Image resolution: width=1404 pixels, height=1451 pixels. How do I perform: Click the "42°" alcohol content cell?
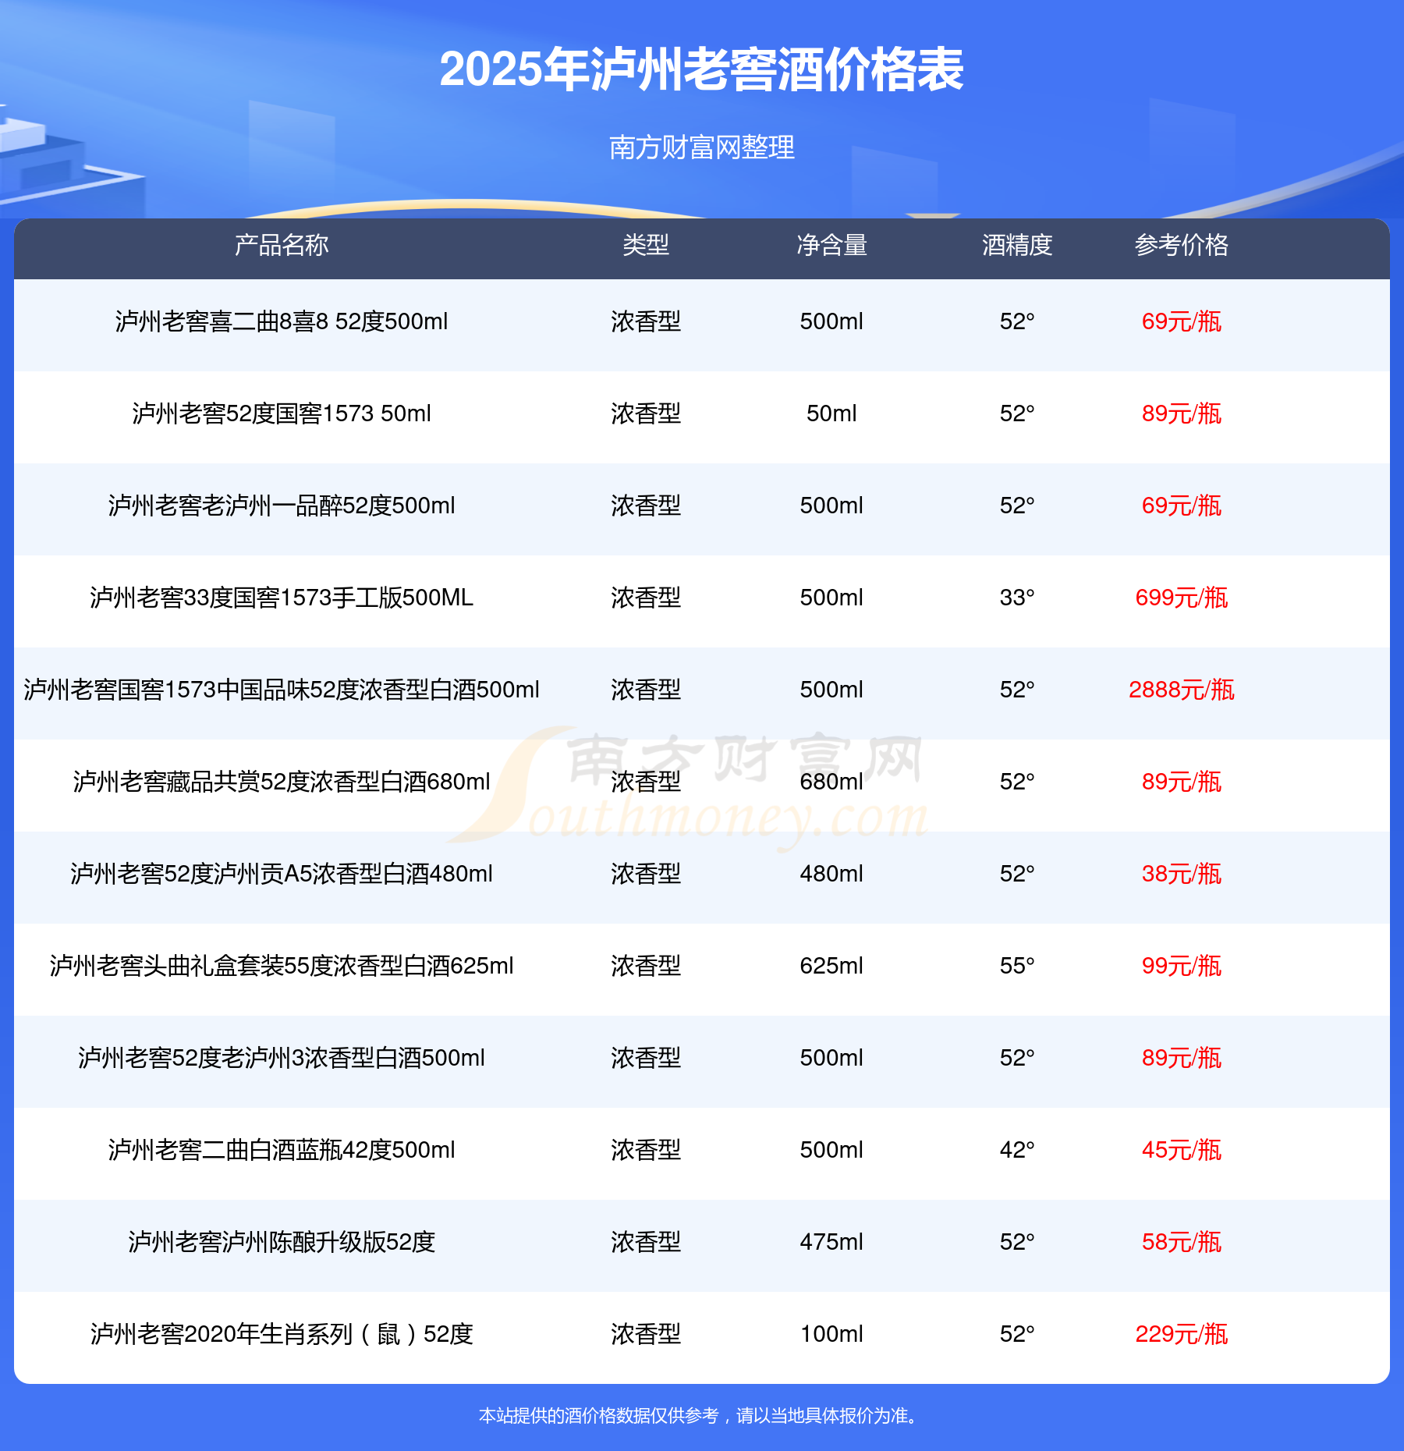1017,1150
